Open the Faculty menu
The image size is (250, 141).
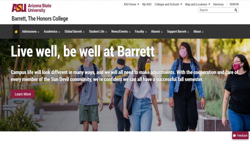[141, 32]
